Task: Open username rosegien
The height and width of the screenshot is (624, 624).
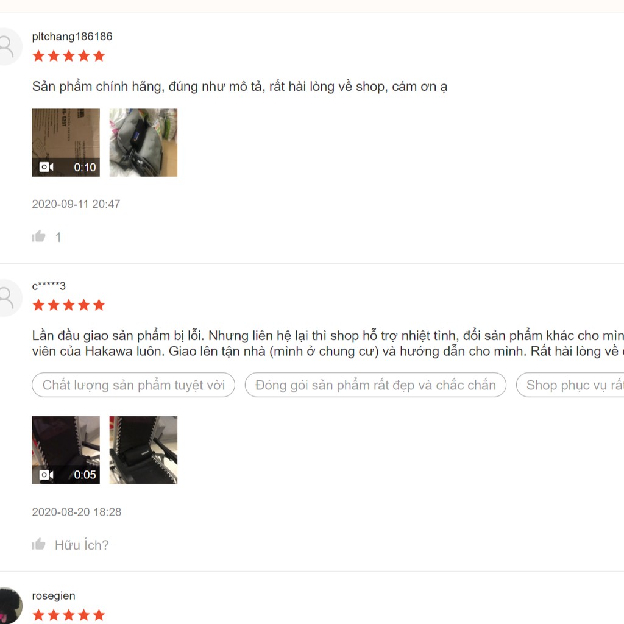Action: pyautogui.click(x=54, y=596)
